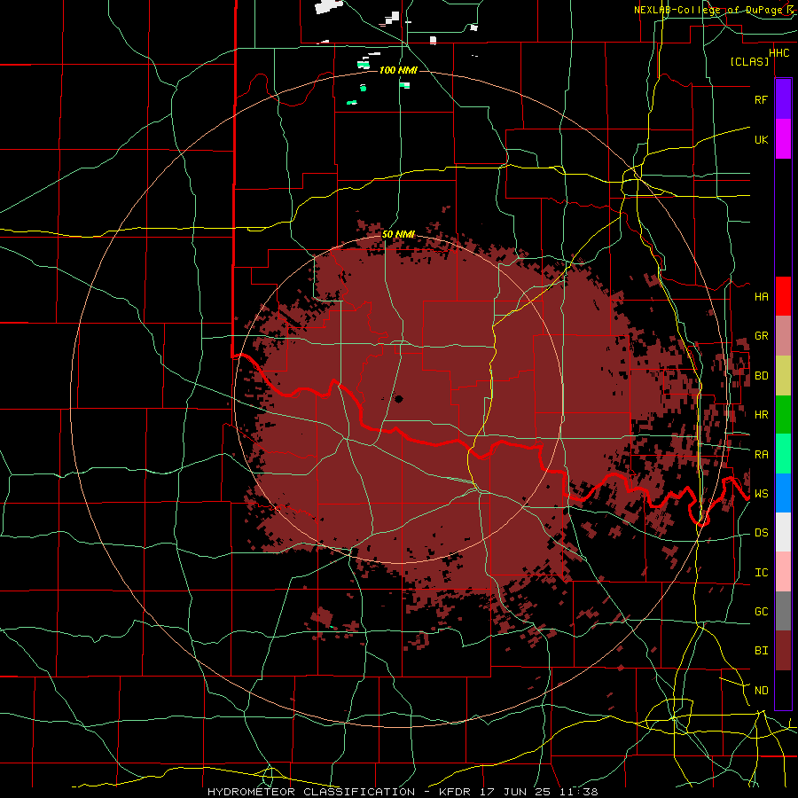Click the WS legend label
This screenshot has height=798, width=798.
click(x=761, y=494)
